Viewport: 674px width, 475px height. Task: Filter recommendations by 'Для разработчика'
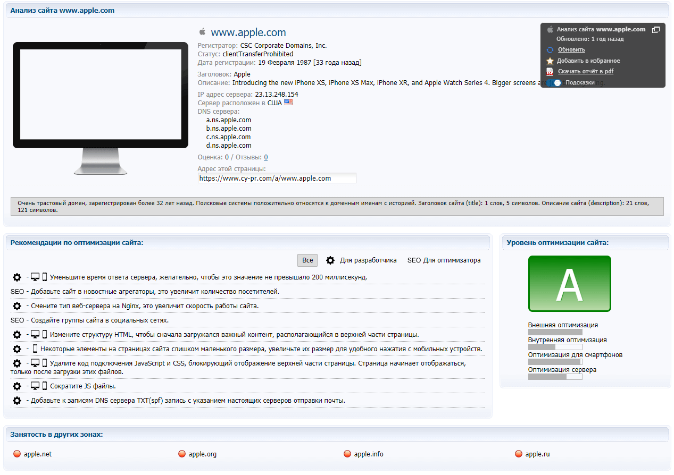[x=368, y=260]
